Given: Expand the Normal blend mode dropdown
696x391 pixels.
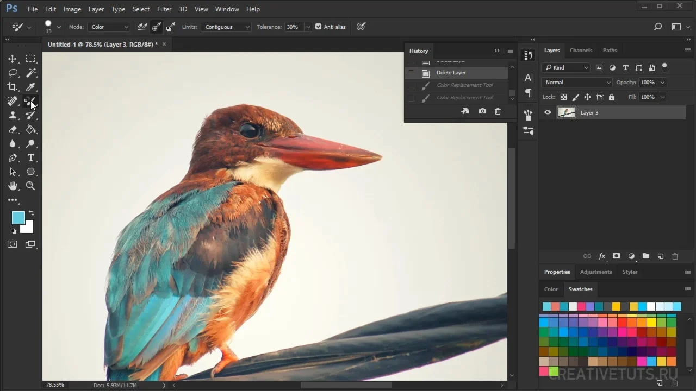Looking at the screenshot, I should coord(576,83).
